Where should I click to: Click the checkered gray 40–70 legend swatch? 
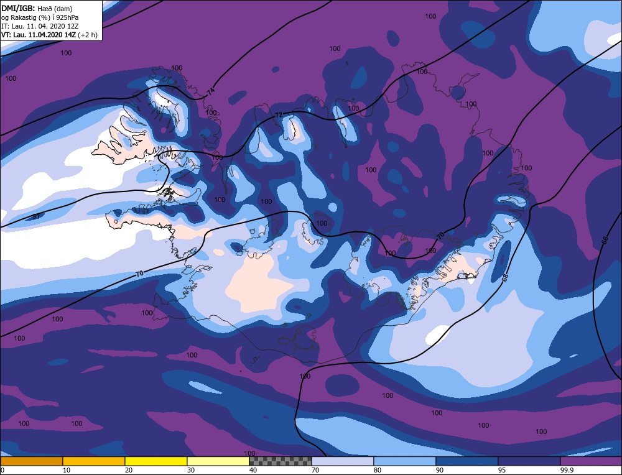pos(281,461)
